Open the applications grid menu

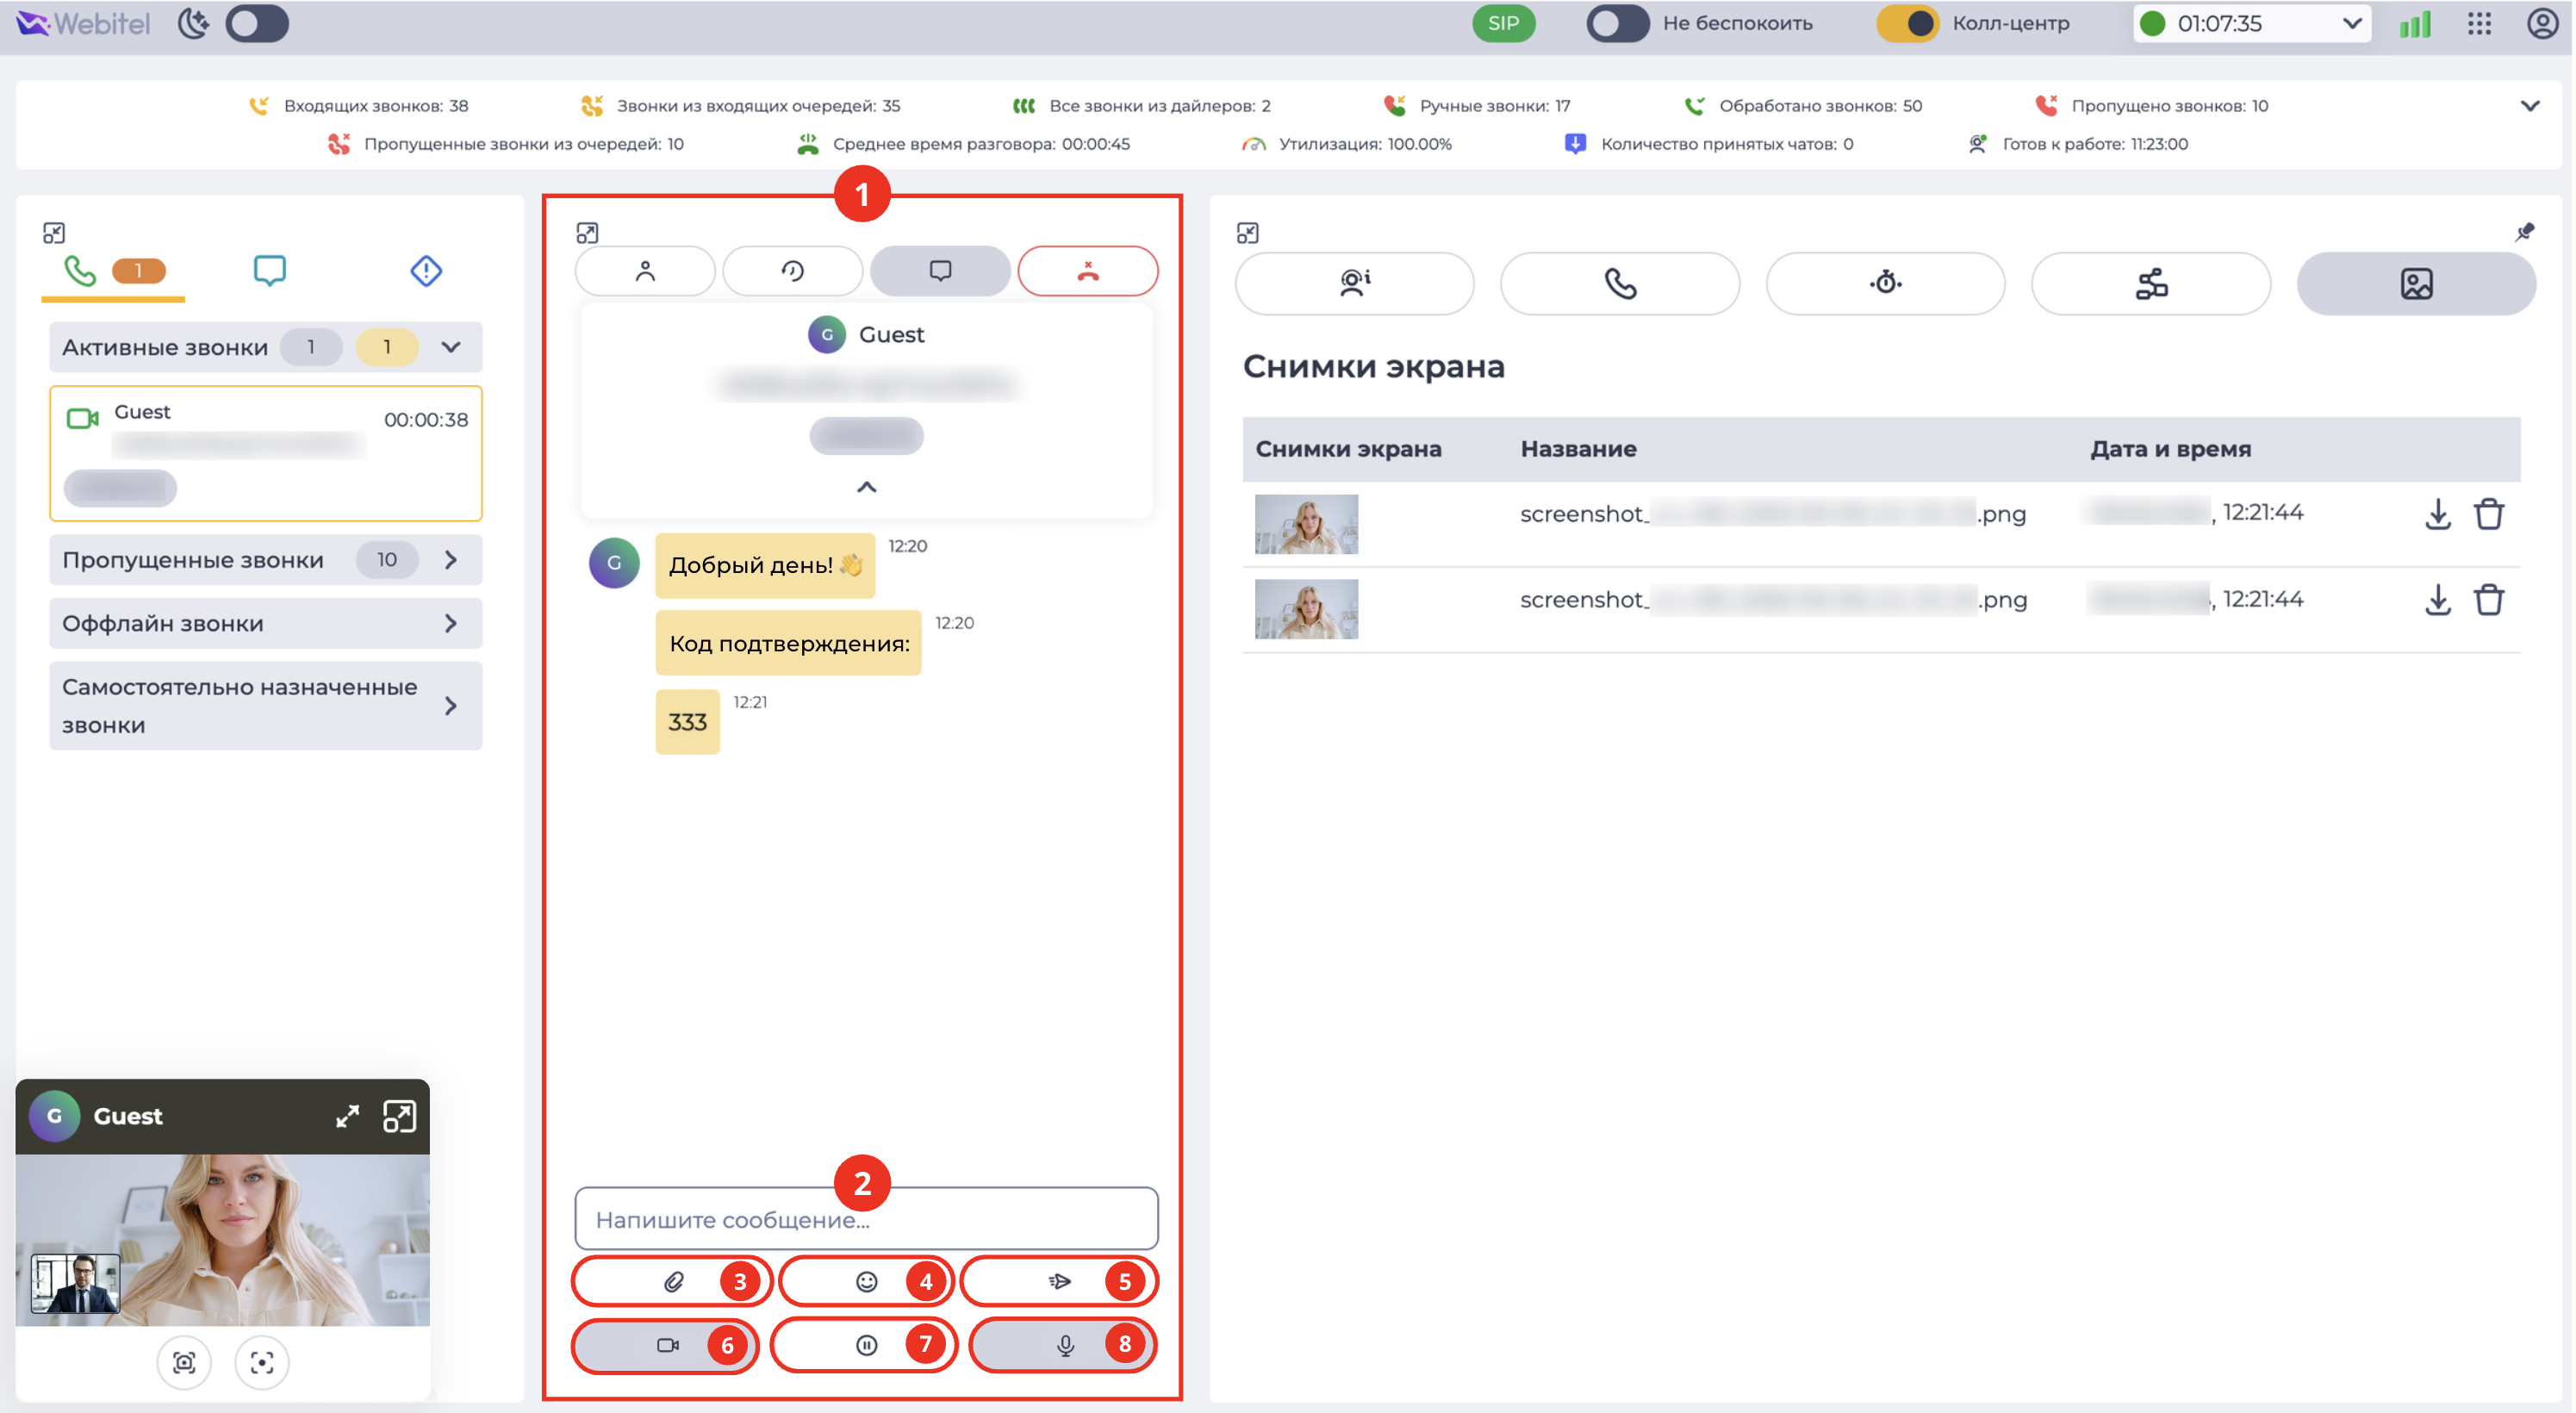pyautogui.click(x=2479, y=23)
